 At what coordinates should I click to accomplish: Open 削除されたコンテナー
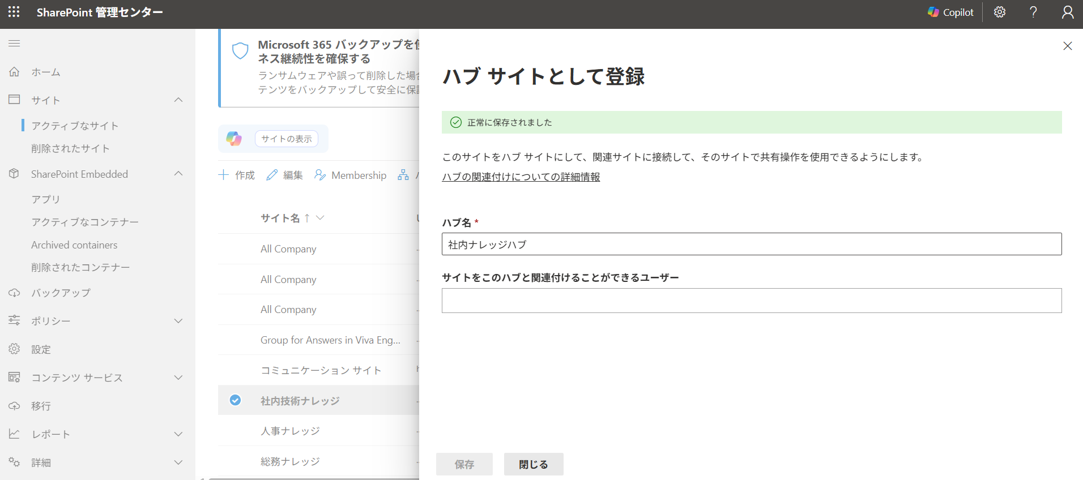point(80,267)
